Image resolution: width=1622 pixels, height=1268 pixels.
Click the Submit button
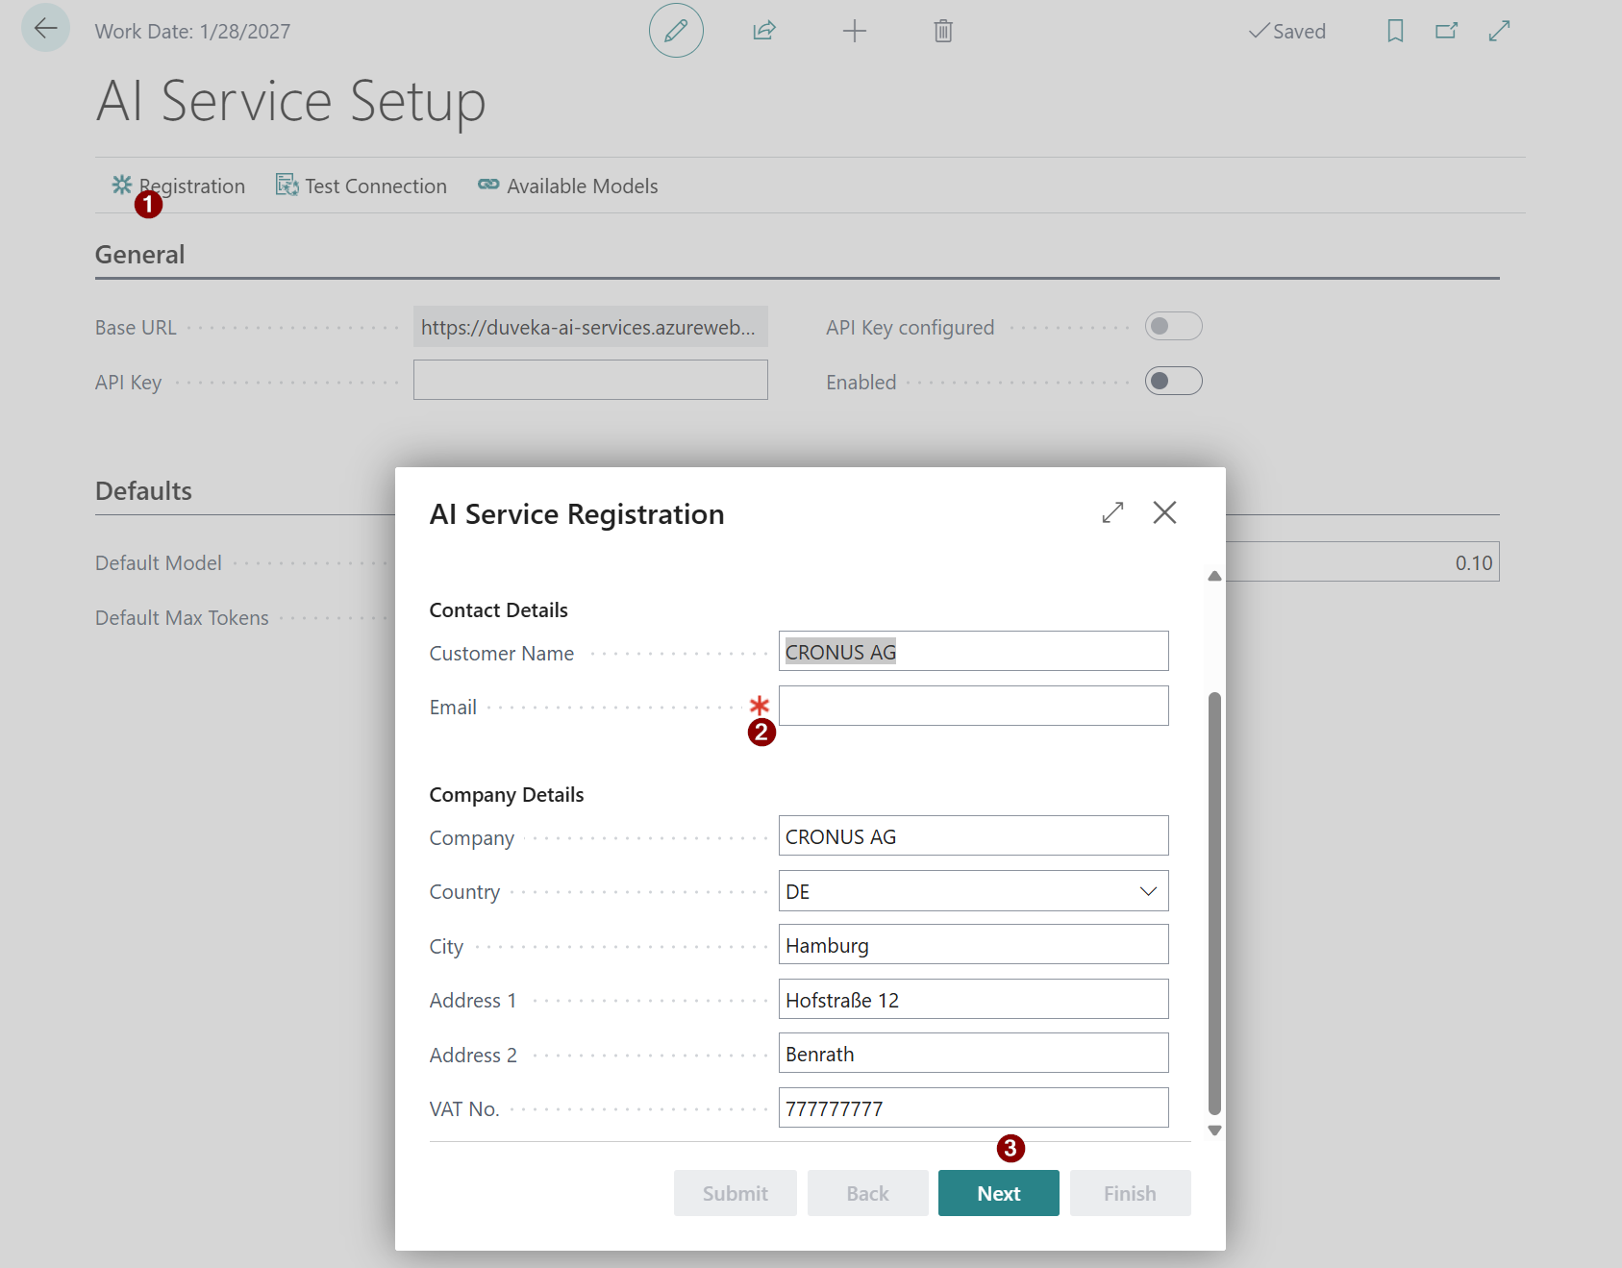[735, 1193]
